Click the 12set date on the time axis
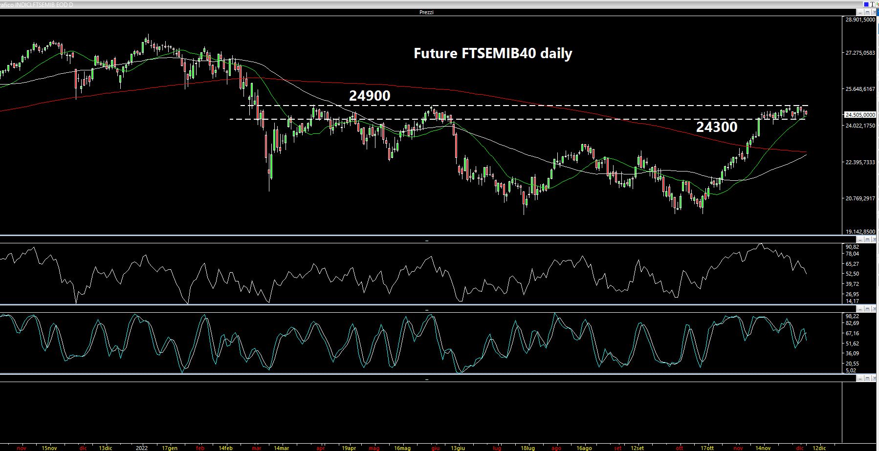This screenshot has height=451, width=879. [637, 448]
